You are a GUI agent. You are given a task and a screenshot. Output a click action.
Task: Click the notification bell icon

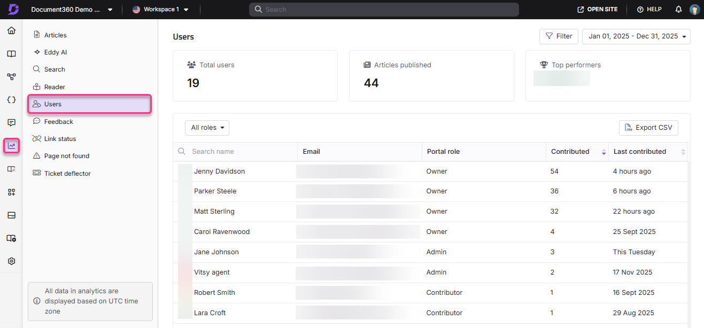(x=678, y=9)
